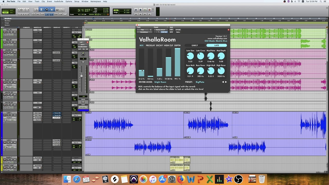This screenshot has height=185, width=329.
Task: Click the Late Size knob
Action: tap(190, 56)
